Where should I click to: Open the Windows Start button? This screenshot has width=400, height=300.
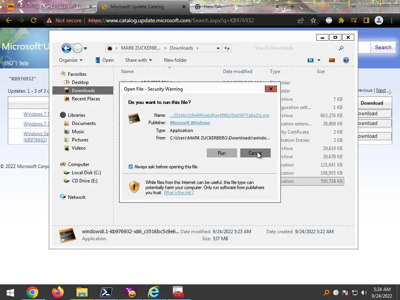click(x=10, y=292)
